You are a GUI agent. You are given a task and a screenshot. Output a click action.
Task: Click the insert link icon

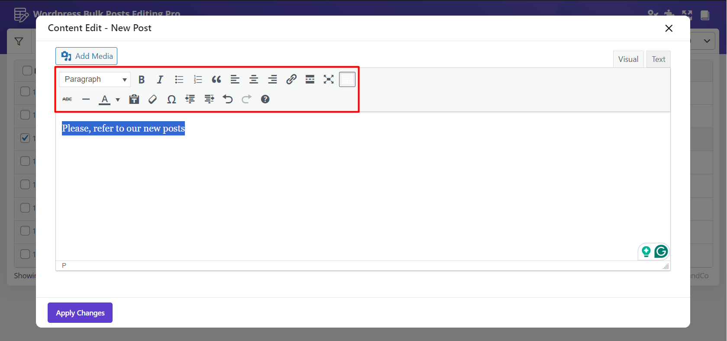point(291,79)
